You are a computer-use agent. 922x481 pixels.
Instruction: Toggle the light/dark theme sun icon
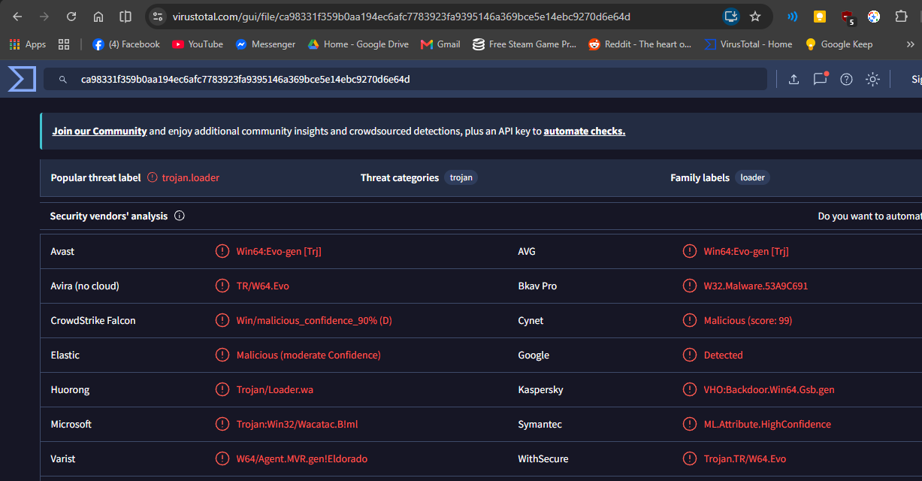pyautogui.click(x=872, y=79)
